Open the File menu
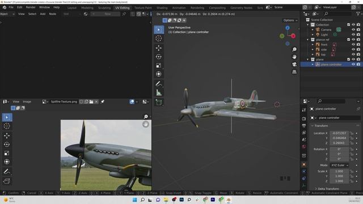 [x=11, y=7]
